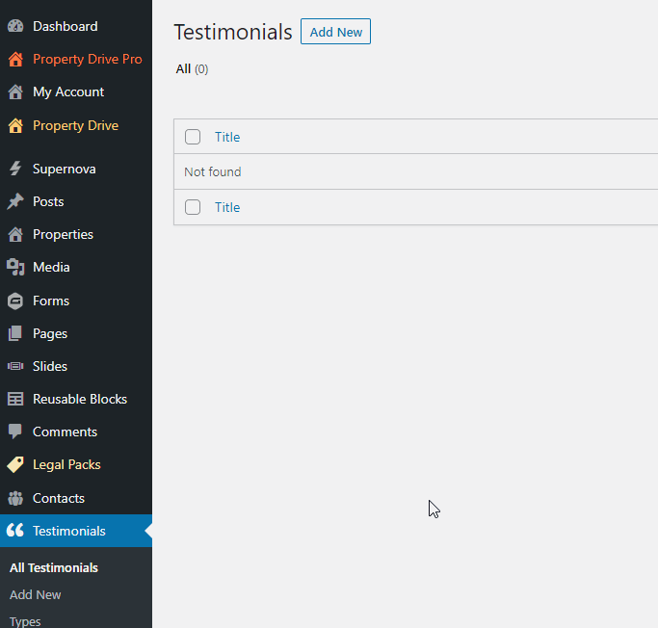Click the Posts pushpin icon
Image resolution: width=658 pixels, height=628 pixels.
click(15, 202)
